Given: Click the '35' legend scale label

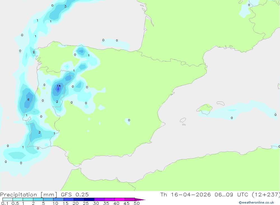Looking at the screenshot, I should pyautogui.click(x=106, y=203).
